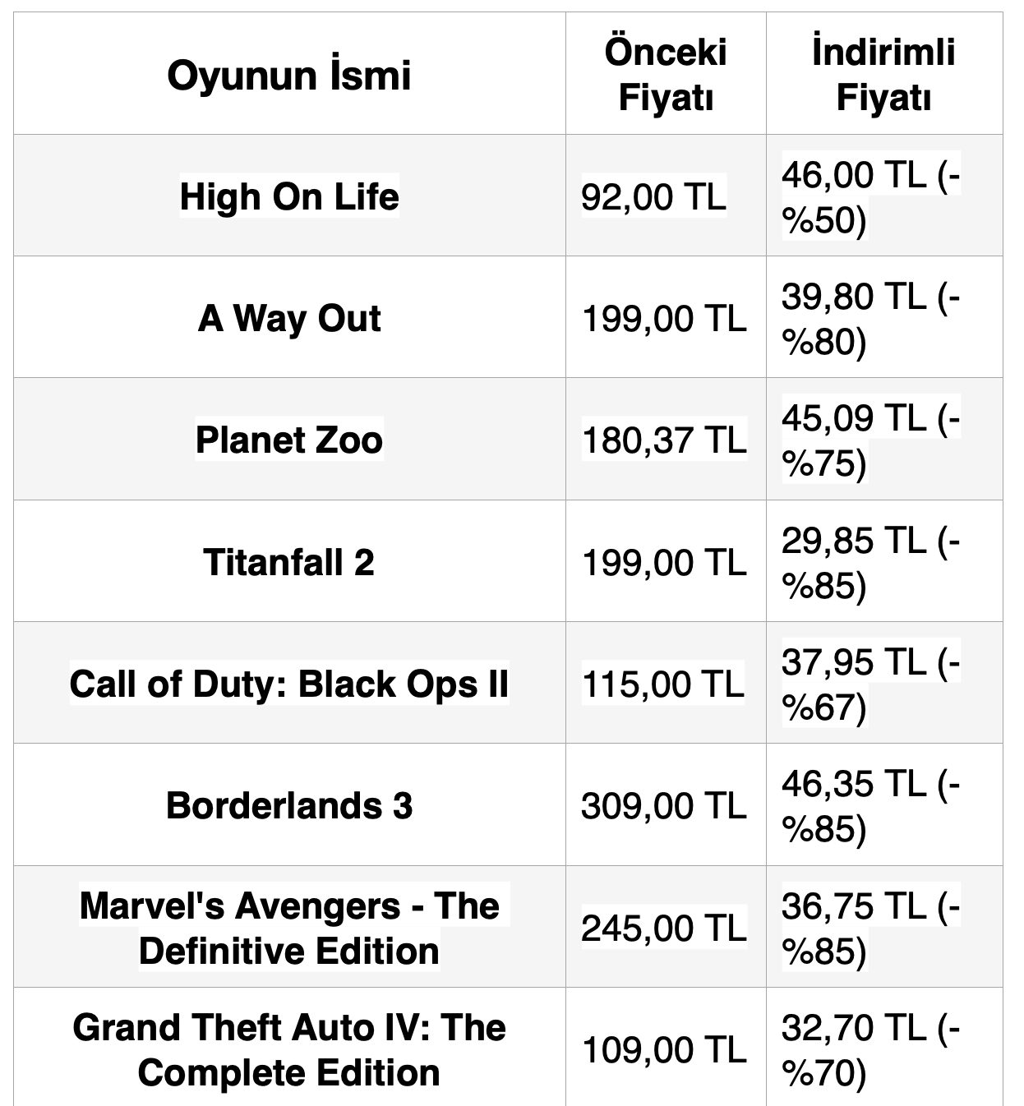Viewport: 1024px width, 1106px height.
Task: Click High On Life's 92,00 TL price
Action: [653, 197]
